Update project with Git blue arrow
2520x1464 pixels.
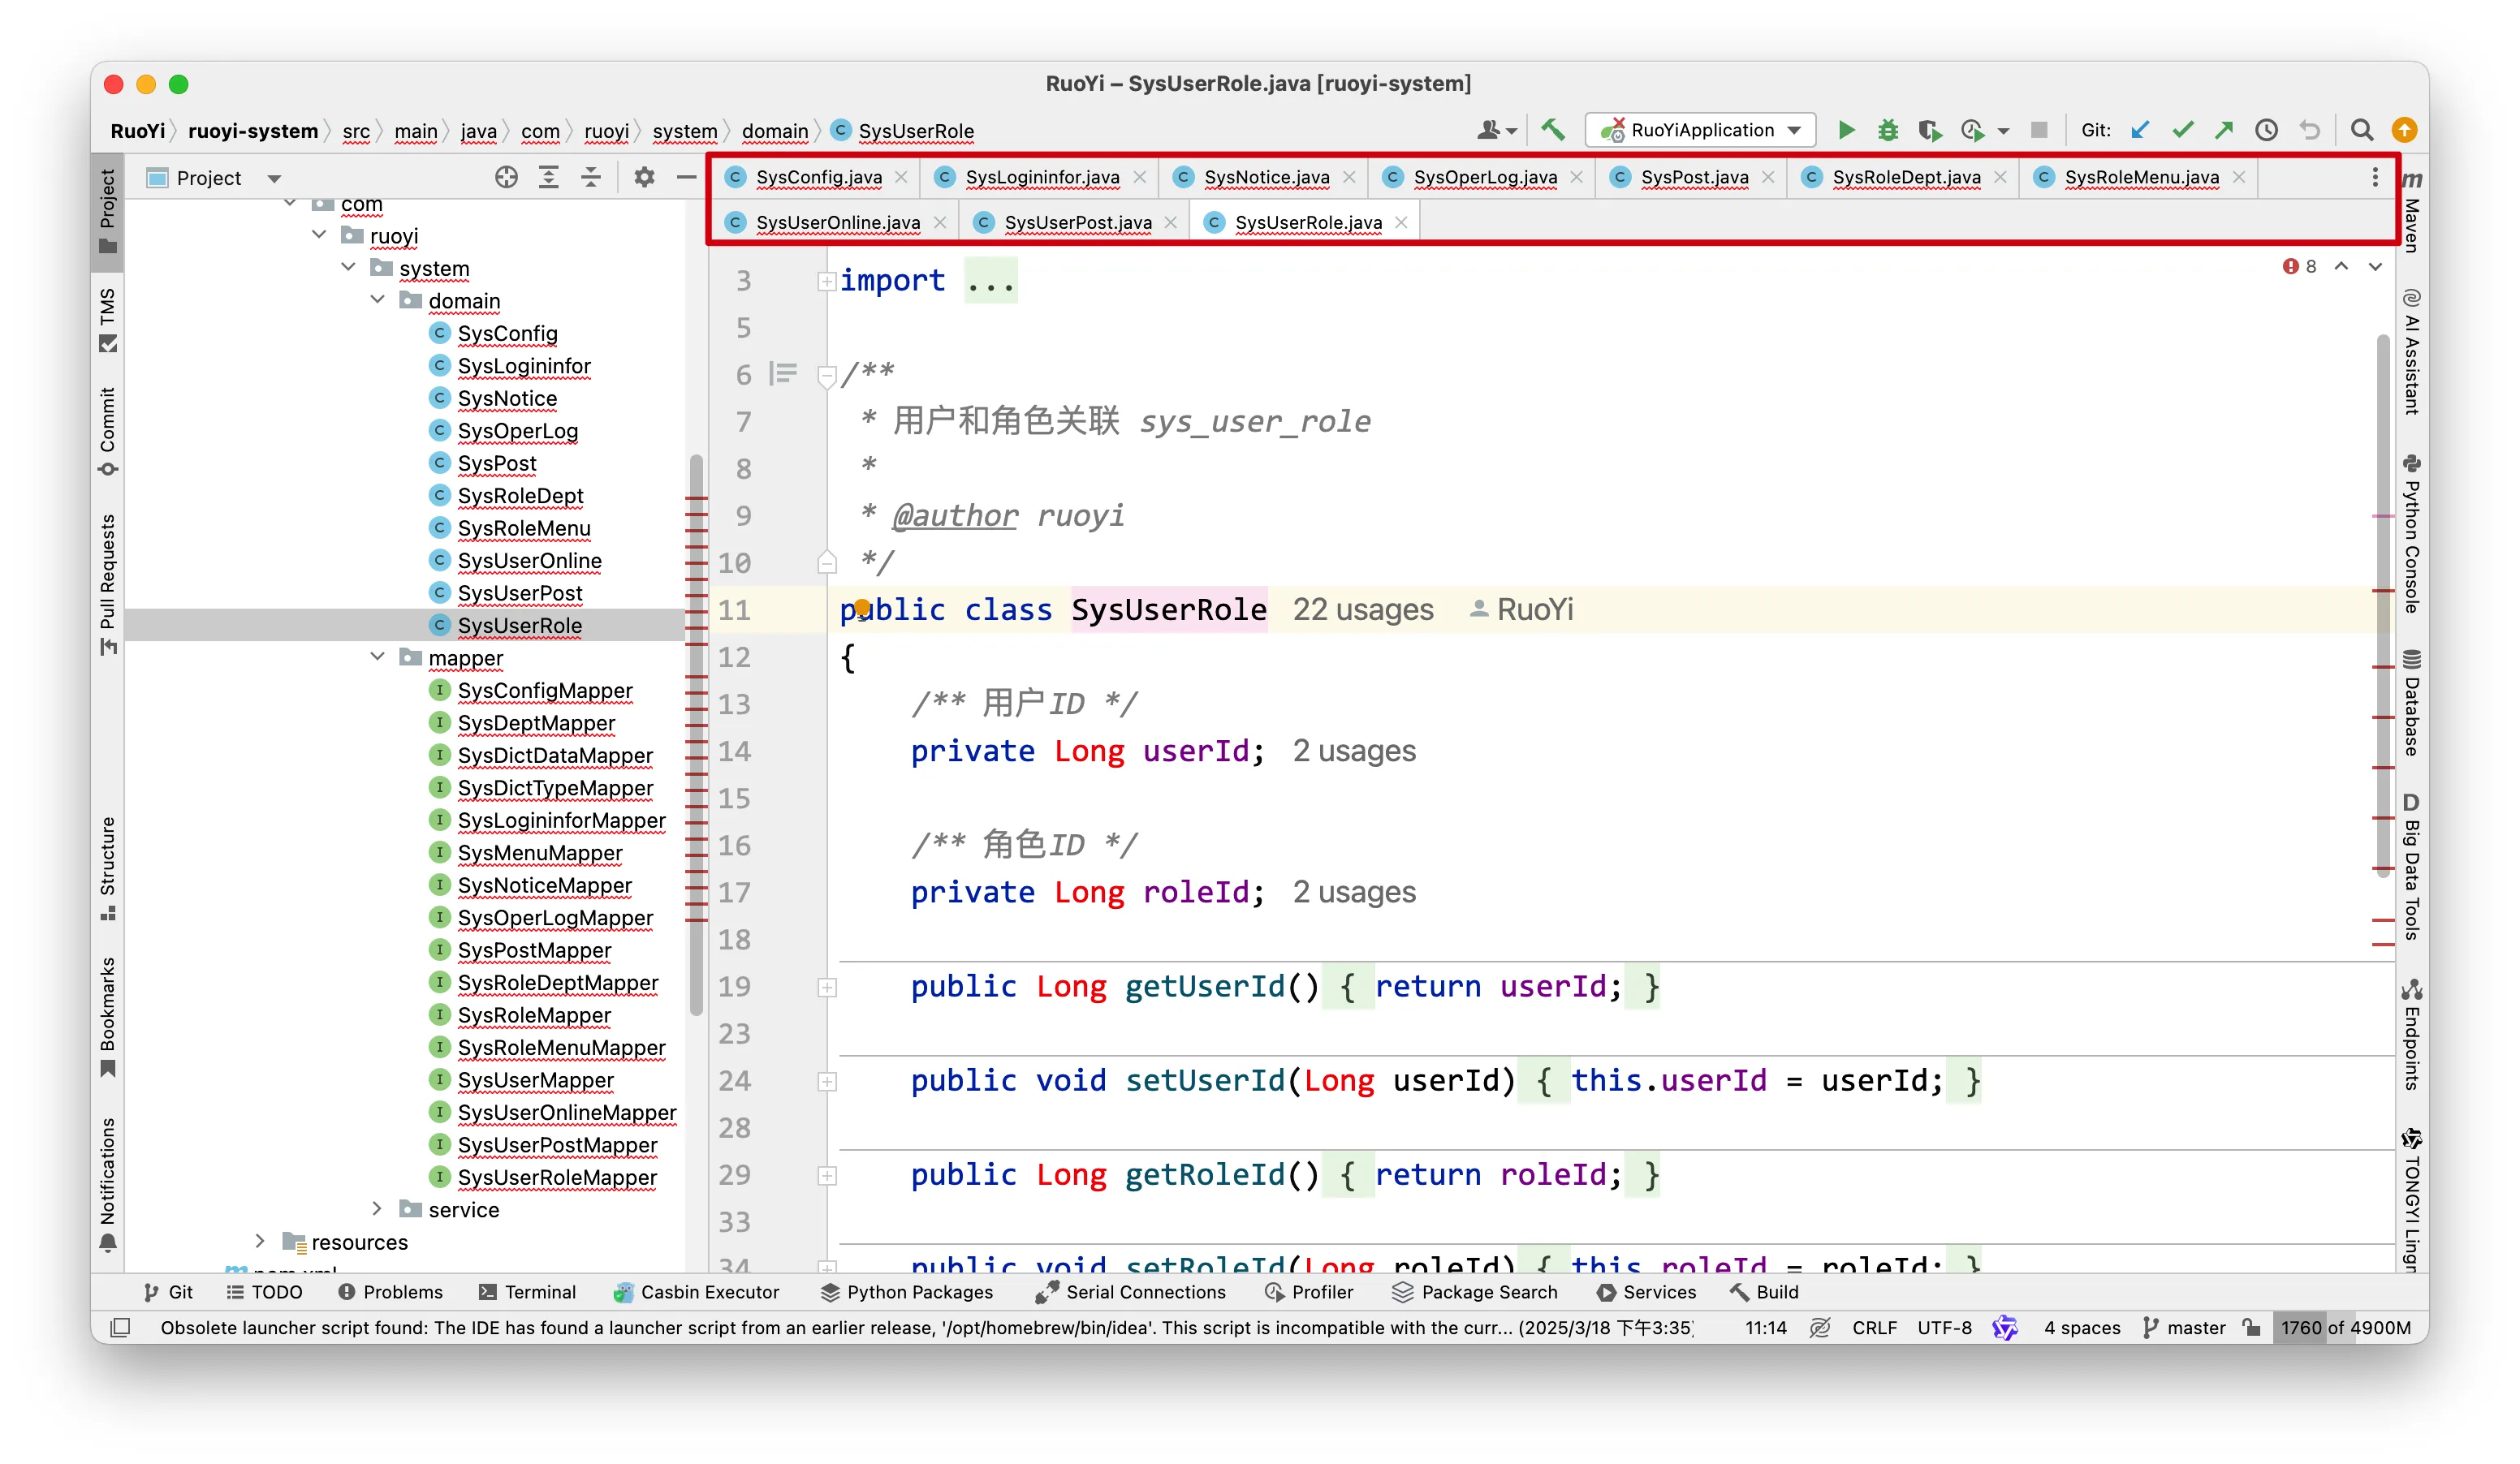(x=2140, y=130)
